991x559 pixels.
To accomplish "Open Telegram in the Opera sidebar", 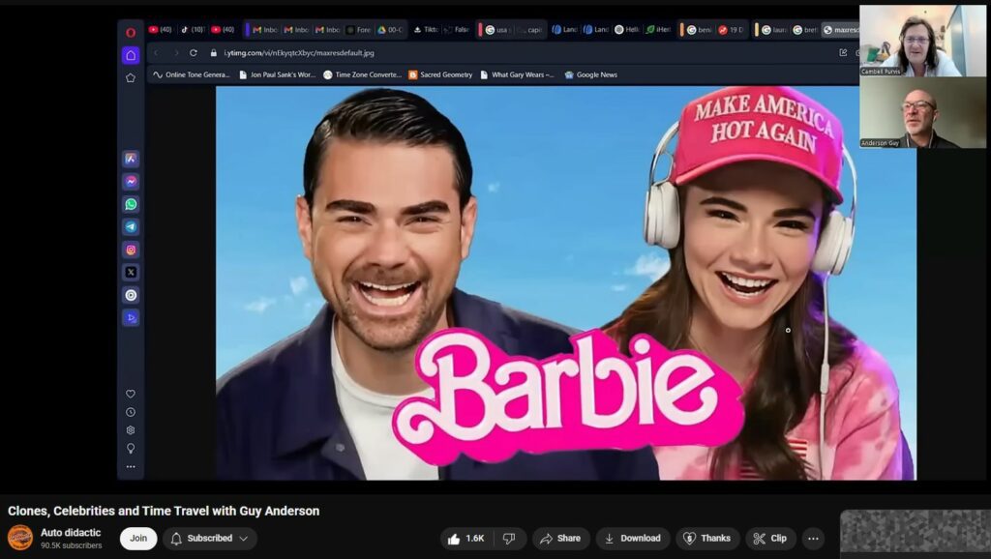I will click(x=131, y=226).
